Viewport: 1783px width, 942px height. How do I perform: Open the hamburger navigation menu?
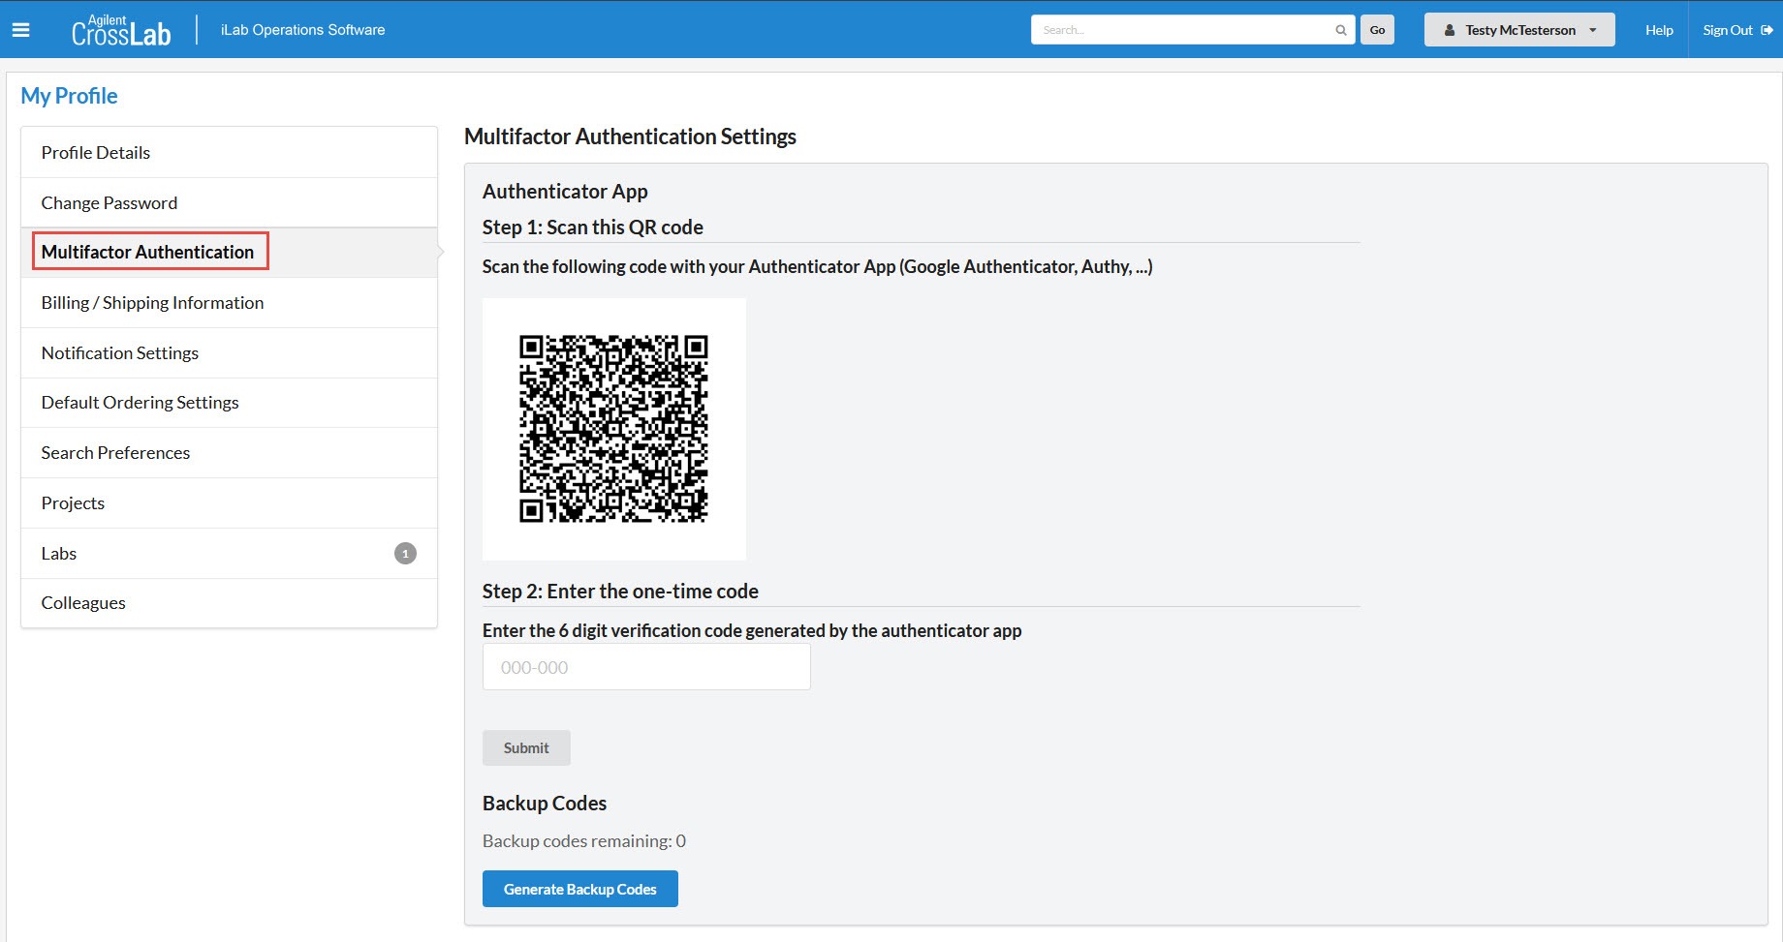[20, 30]
